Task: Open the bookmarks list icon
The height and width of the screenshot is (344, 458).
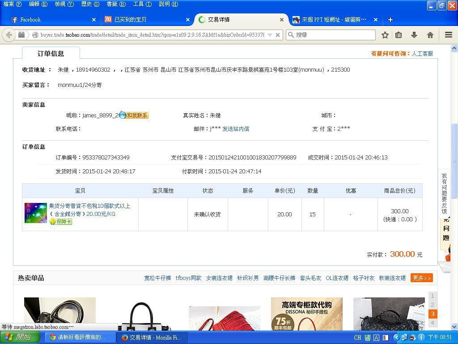Action: click(x=399, y=35)
